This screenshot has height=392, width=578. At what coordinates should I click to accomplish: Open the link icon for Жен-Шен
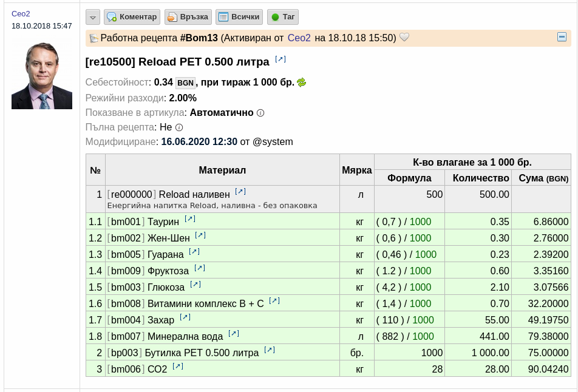coord(200,235)
